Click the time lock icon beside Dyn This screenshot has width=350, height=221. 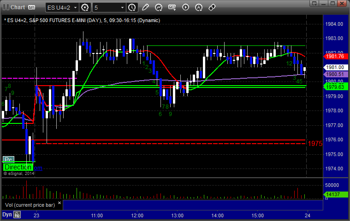point(17,215)
